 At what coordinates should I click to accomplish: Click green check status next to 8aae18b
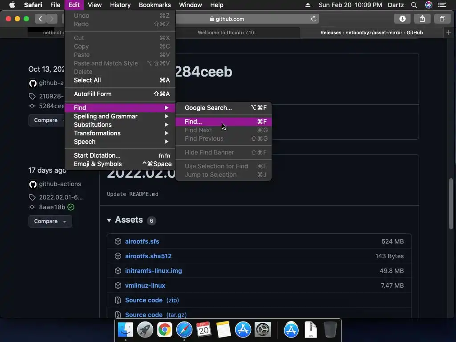[71, 207]
